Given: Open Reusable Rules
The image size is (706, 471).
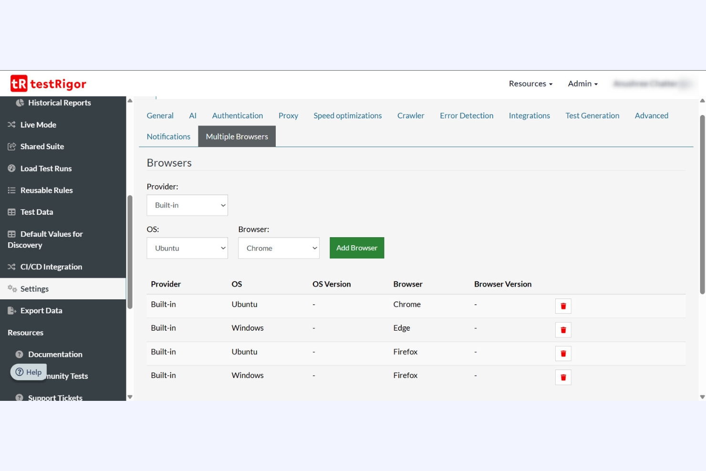Looking at the screenshot, I should [46, 190].
